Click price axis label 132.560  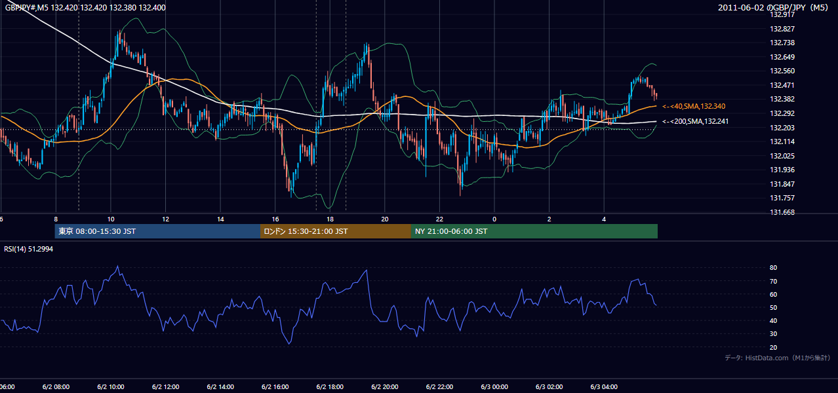point(782,71)
